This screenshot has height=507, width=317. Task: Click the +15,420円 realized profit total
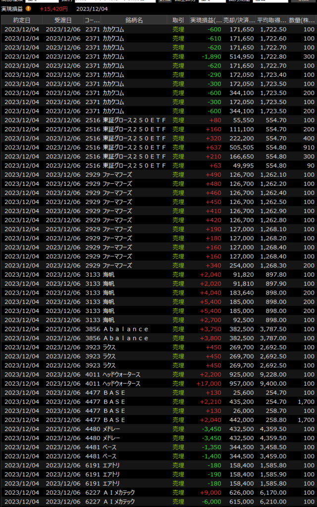(x=53, y=8)
